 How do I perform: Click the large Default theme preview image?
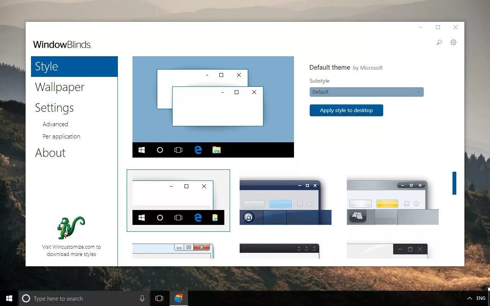213,107
